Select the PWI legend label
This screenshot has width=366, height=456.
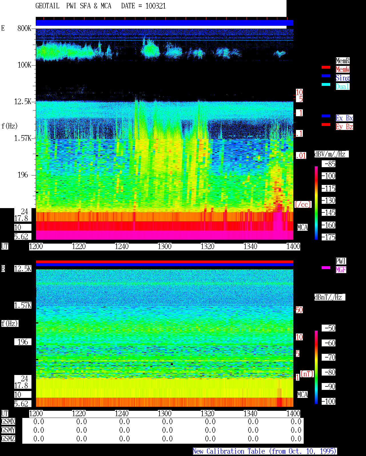pos(341,261)
